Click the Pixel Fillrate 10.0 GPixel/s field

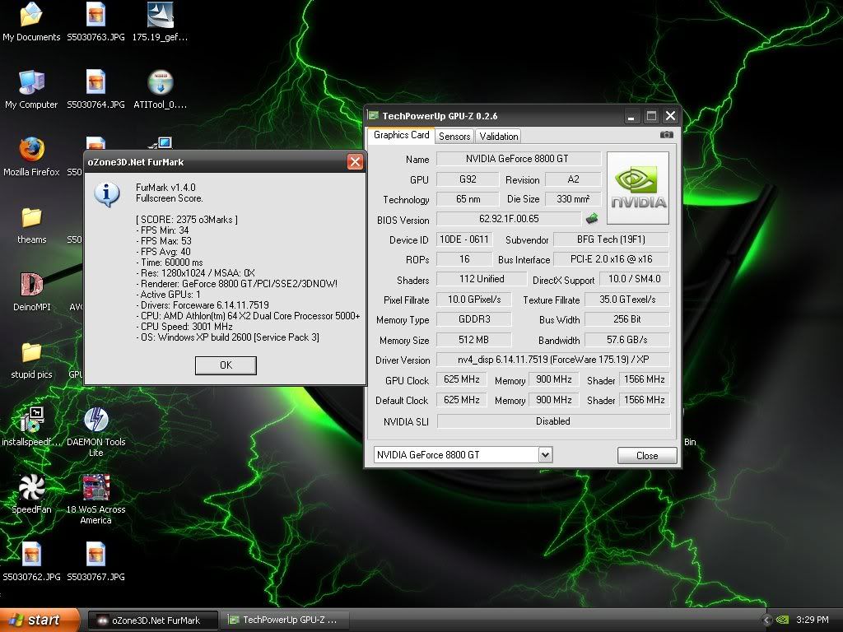click(473, 300)
